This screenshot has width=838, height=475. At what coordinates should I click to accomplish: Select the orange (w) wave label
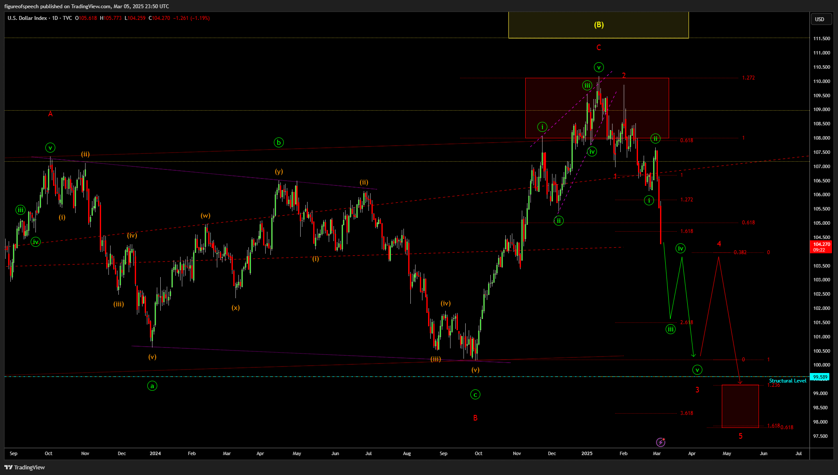click(206, 216)
